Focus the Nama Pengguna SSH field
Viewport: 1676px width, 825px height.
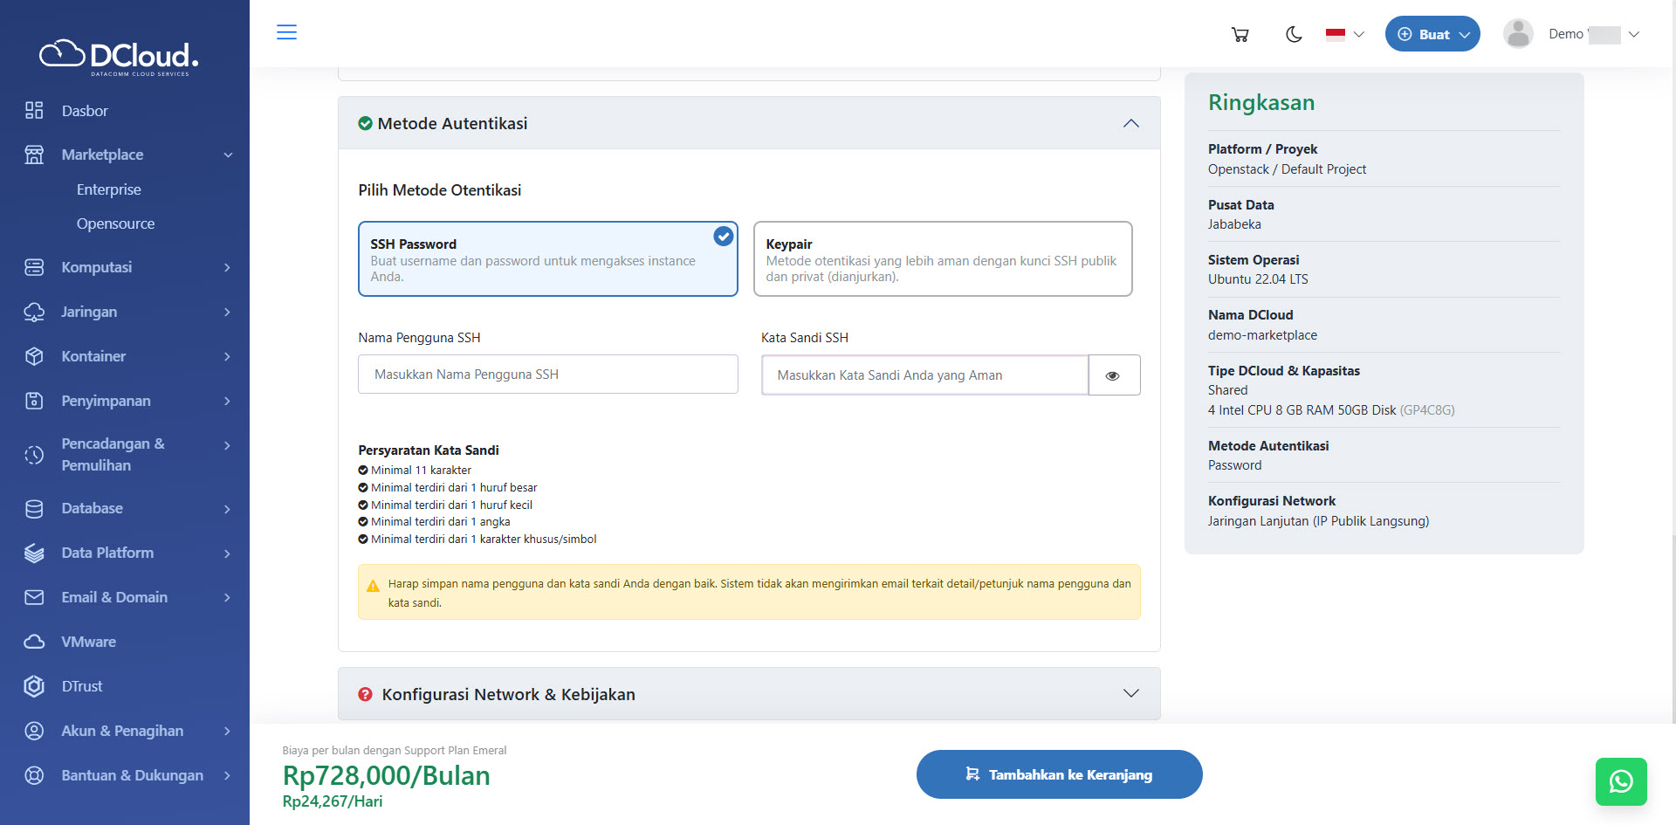(547, 375)
